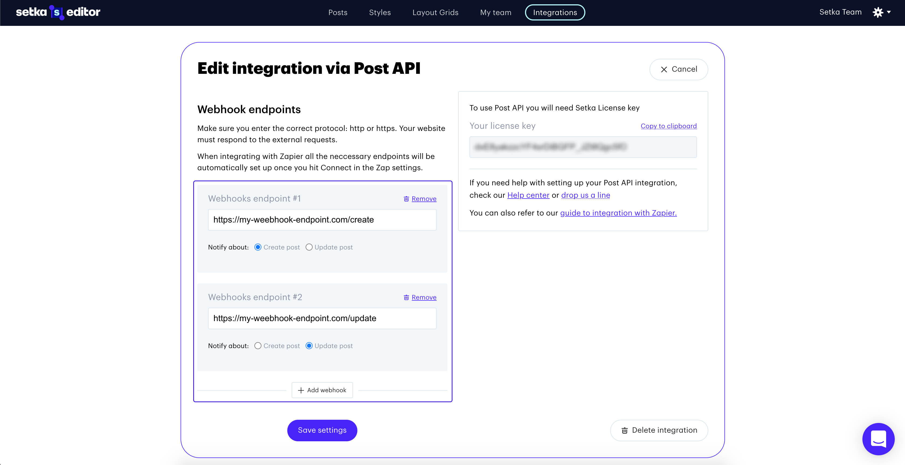Click the trash icon in Delete integration button
This screenshot has width=905, height=465.
point(624,430)
